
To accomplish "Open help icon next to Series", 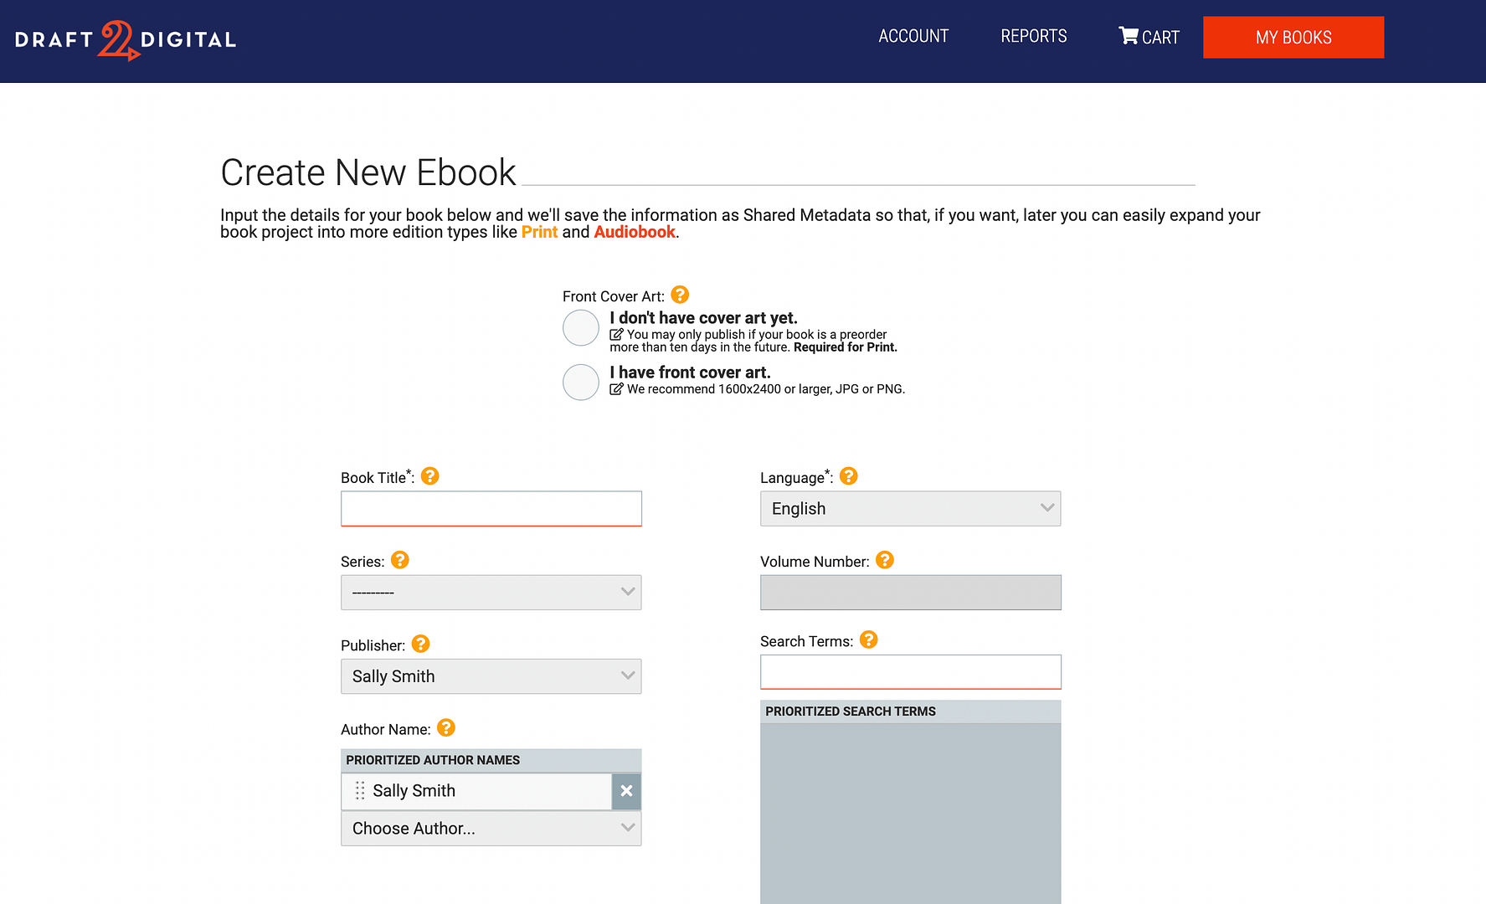I will 399,560.
